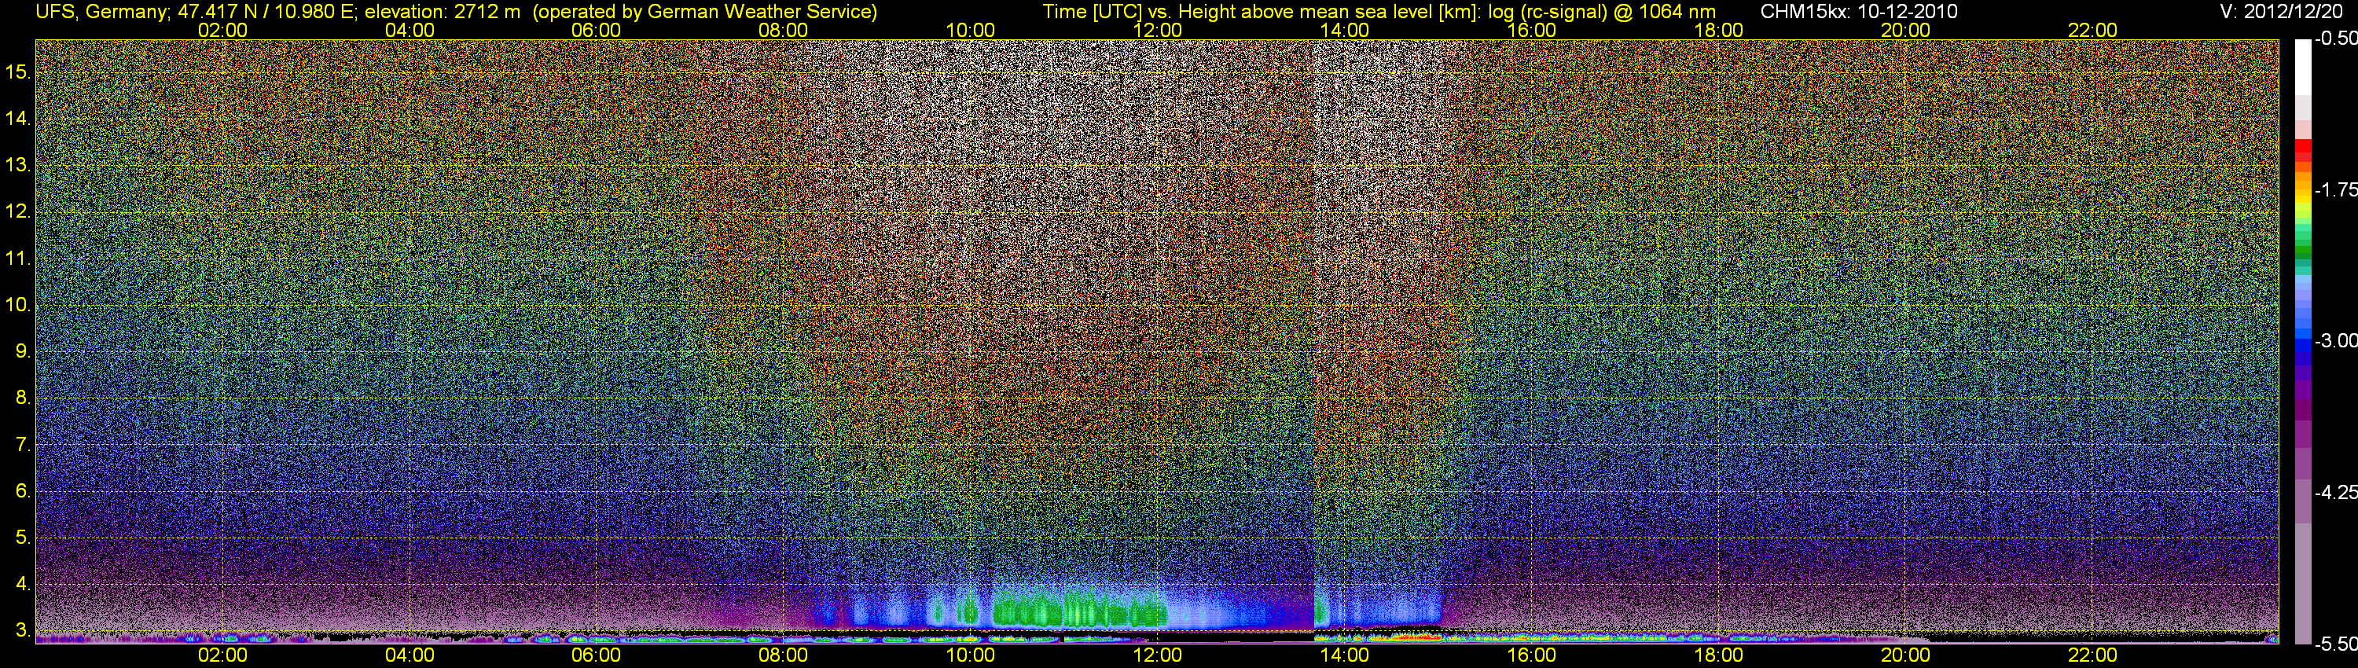The width and height of the screenshot is (2358, 668).
Task: Click the 04:00 label on the top time axis
Action: 410,30
